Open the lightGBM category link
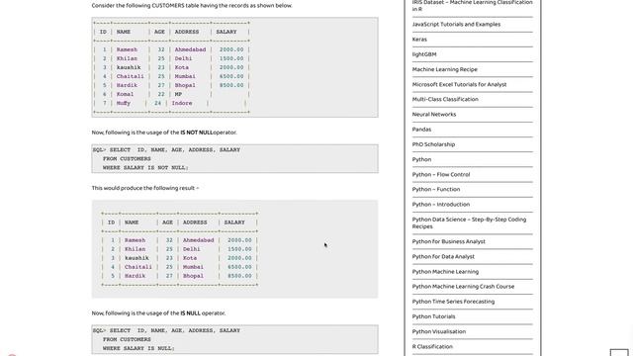 424,54
